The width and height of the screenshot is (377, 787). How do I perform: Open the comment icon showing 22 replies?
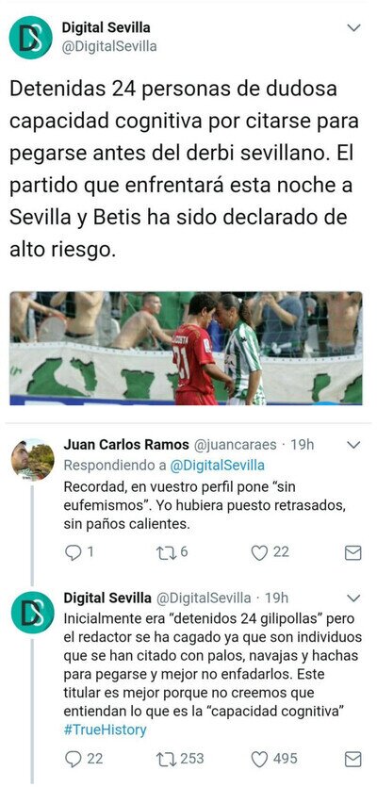click(x=74, y=760)
